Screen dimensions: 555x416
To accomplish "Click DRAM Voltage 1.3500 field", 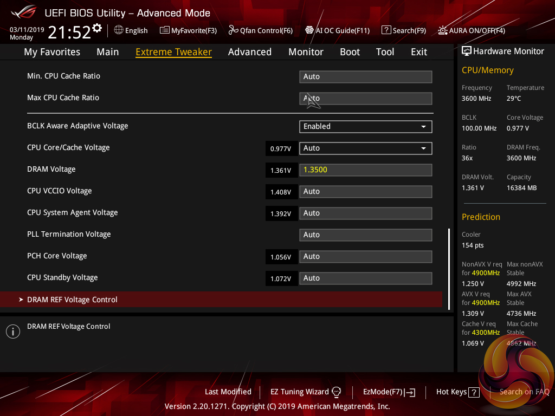I will pyautogui.click(x=366, y=170).
